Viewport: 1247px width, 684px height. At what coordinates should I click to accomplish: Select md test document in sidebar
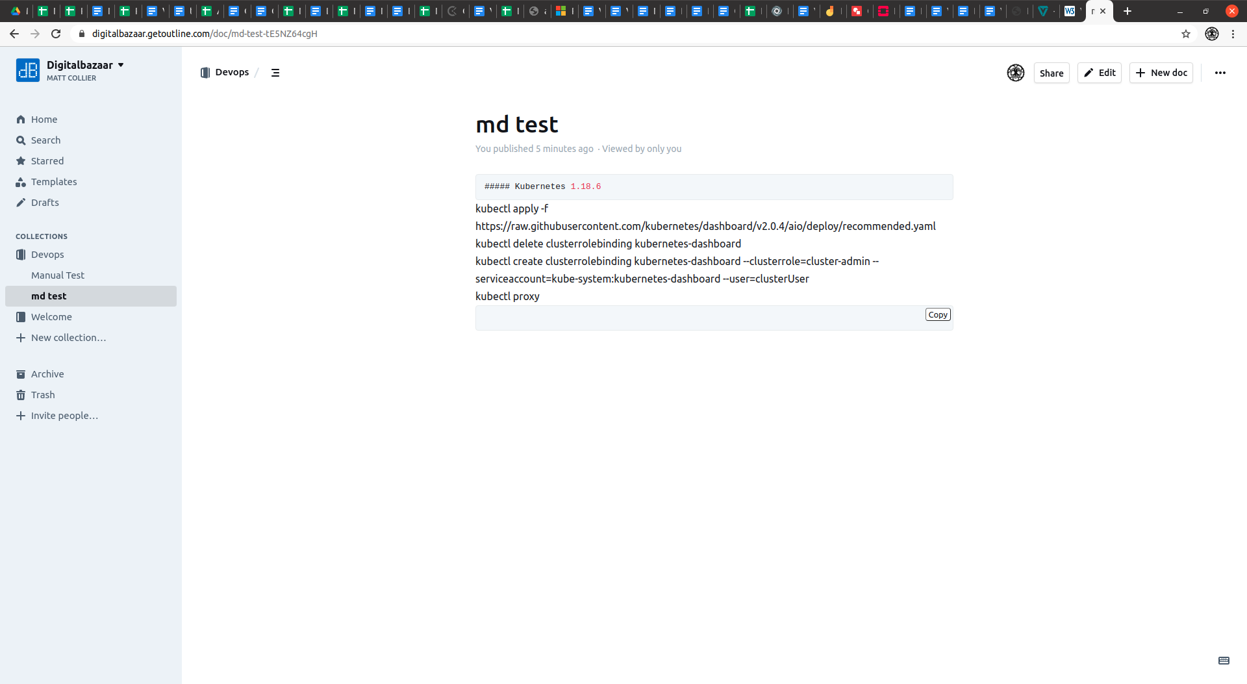tap(91, 296)
